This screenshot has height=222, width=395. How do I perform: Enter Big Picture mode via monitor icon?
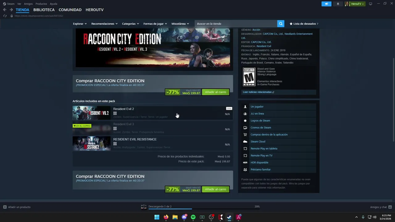pos(371,4)
